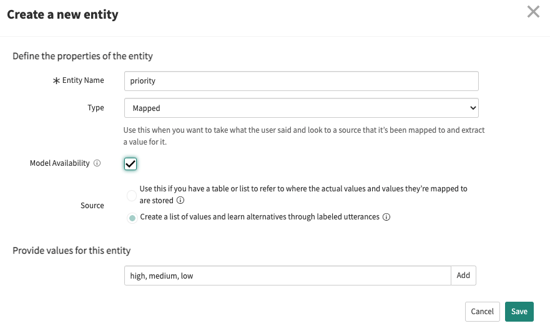Open the Type dropdown showing Mapped
The image size is (550, 331).
click(302, 108)
